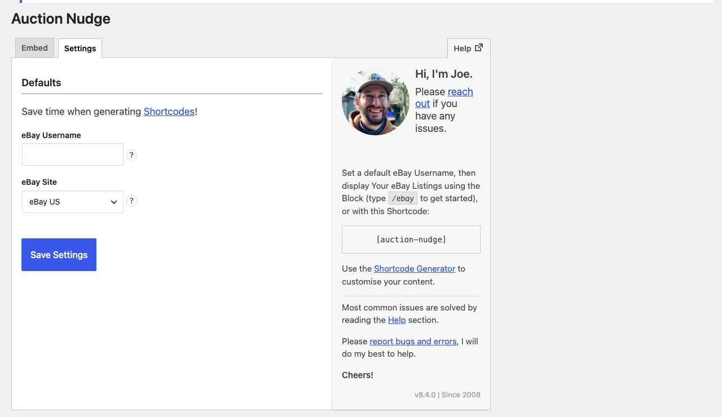Image resolution: width=722 pixels, height=417 pixels.
Task: Focus the eBay Username text field
Action: coord(73,154)
